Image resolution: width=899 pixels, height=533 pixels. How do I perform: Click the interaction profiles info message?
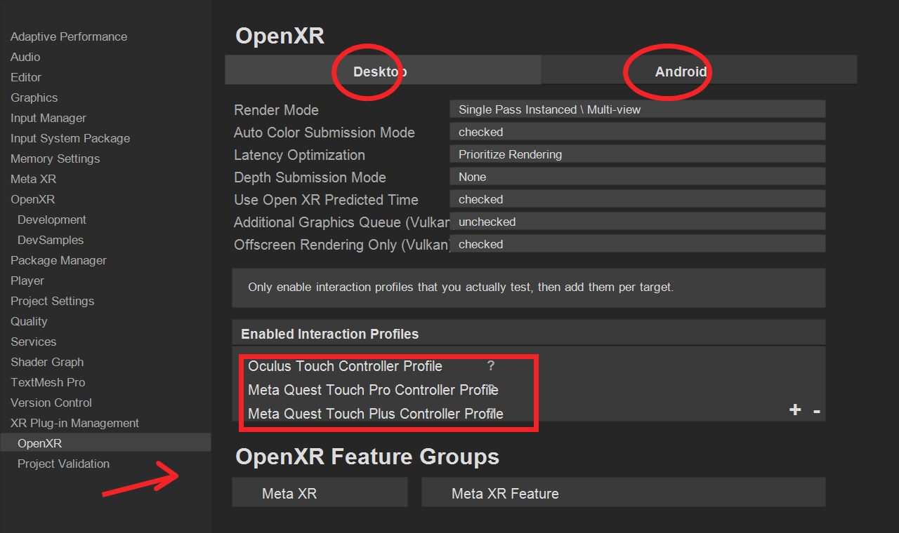click(x=529, y=288)
